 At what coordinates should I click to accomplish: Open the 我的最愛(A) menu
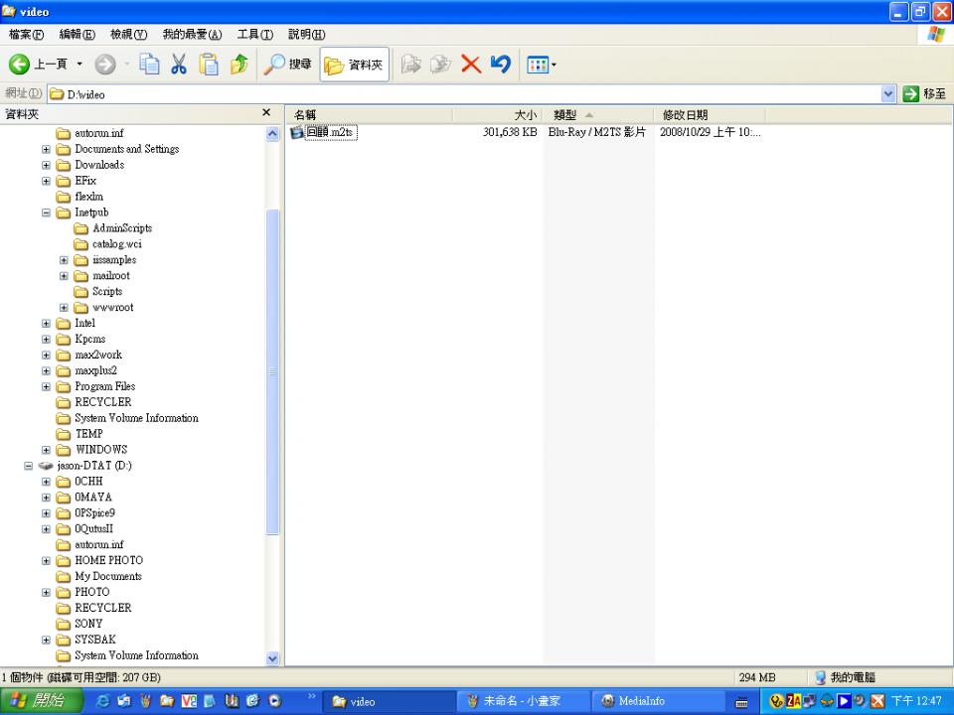[x=192, y=35]
